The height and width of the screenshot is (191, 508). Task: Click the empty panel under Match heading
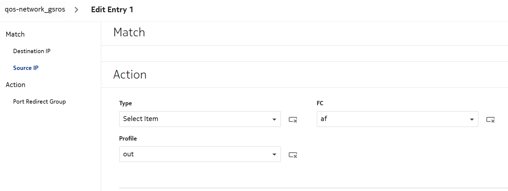coord(304,53)
